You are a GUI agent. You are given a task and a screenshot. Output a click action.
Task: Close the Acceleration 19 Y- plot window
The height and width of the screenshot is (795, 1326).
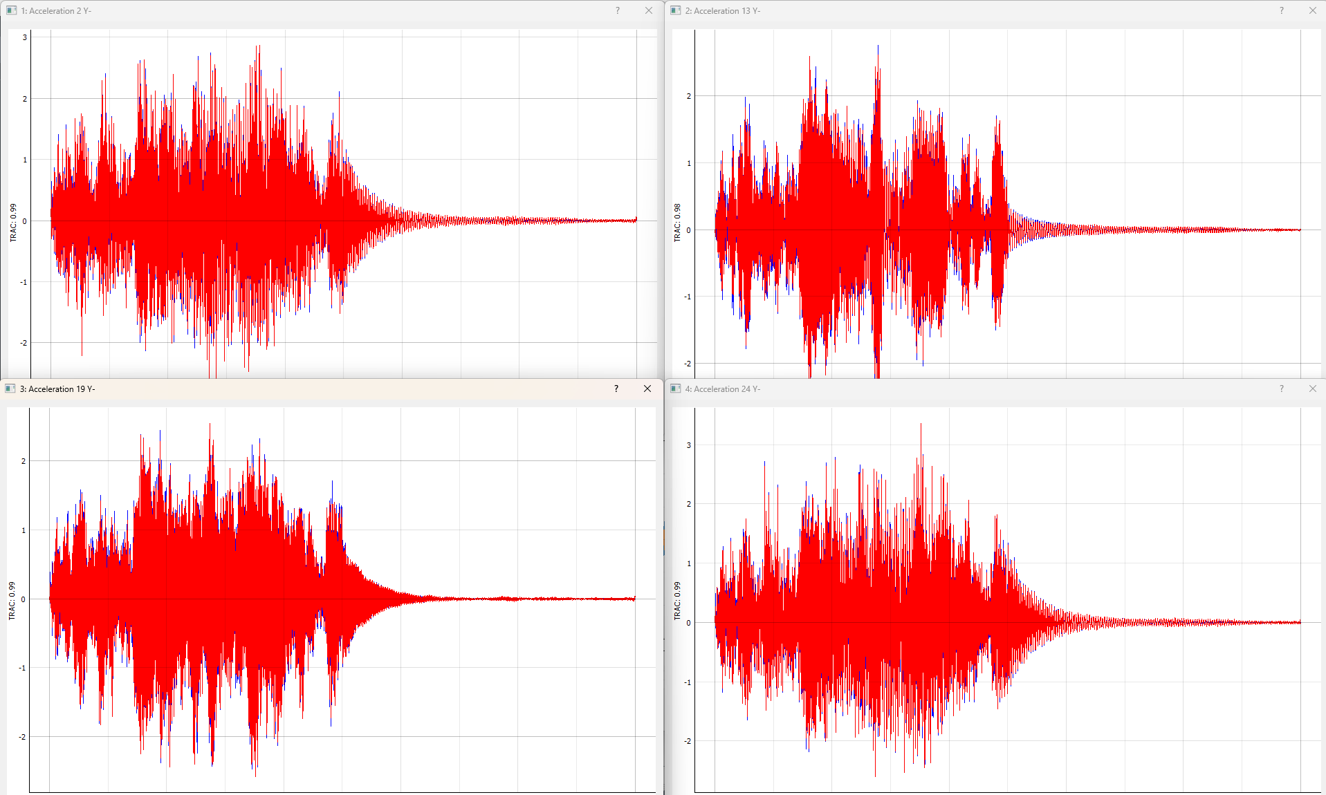click(x=647, y=389)
